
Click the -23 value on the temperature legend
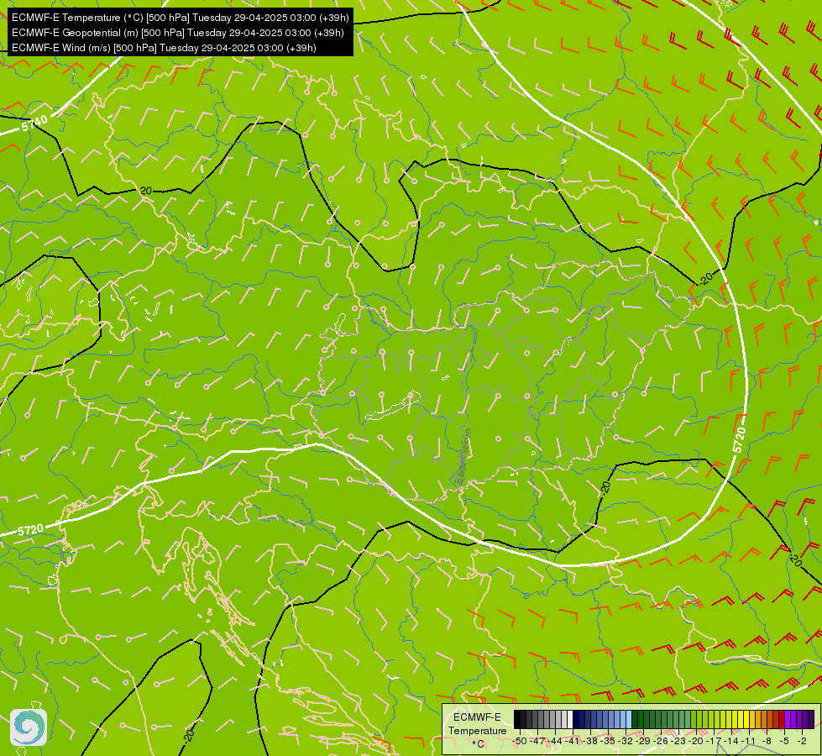pyautogui.click(x=679, y=741)
